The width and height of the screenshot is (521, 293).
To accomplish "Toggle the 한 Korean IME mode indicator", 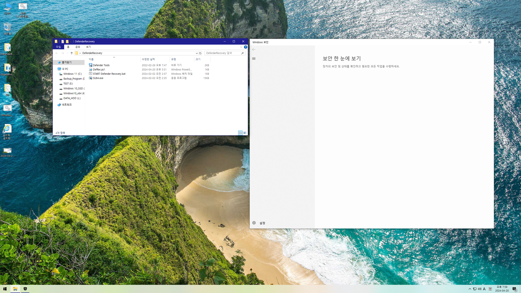I will click(490, 289).
